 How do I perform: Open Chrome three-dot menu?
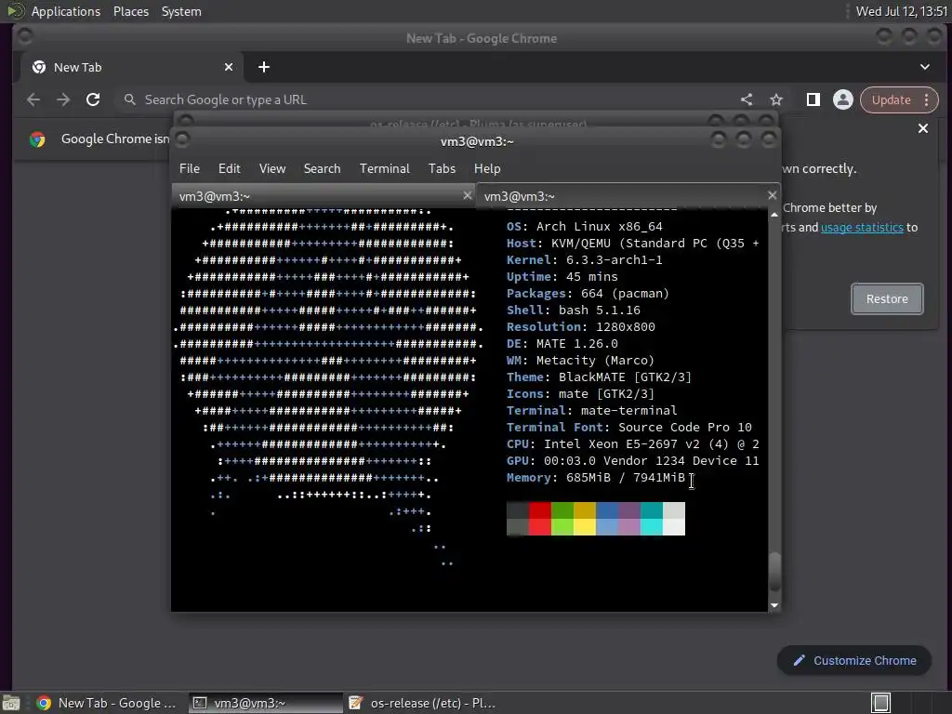(926, 99)
